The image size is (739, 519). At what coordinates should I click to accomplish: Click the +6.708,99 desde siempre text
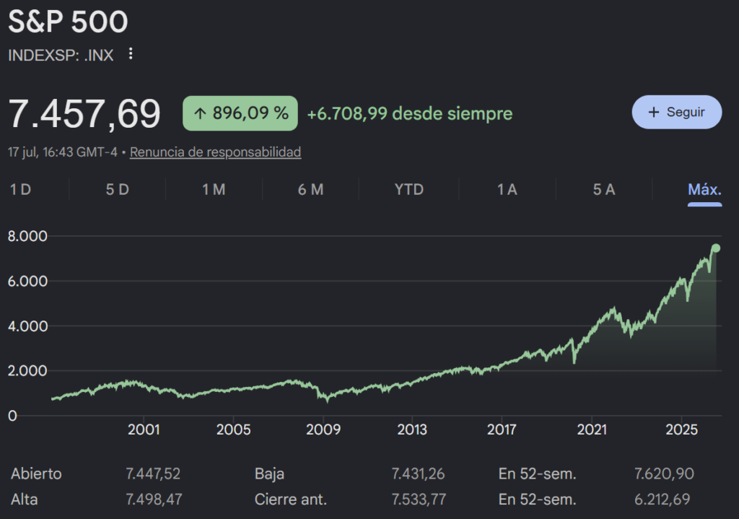[x=410, y=113]
